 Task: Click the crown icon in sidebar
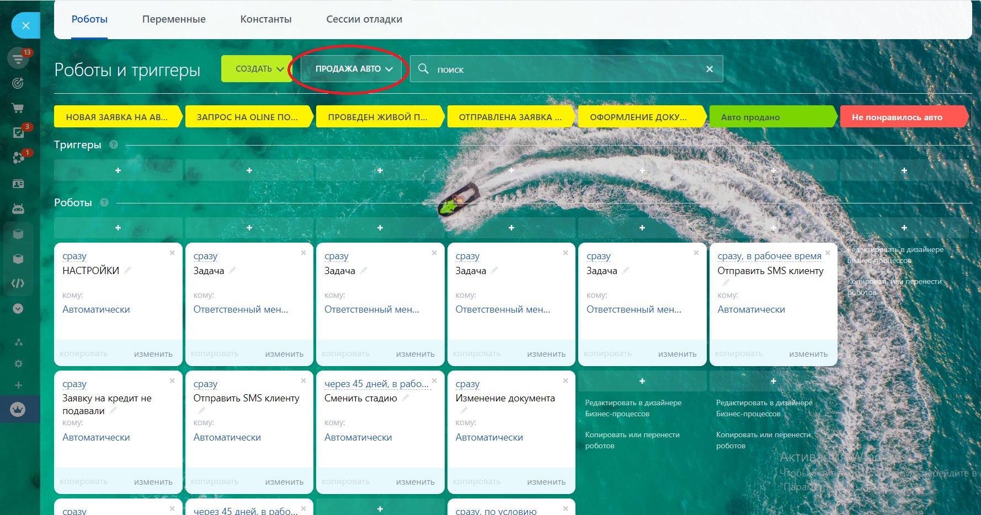[18, 410]
